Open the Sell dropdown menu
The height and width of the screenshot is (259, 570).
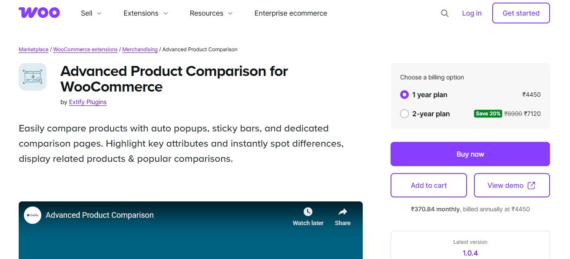[x=90, y=13]
